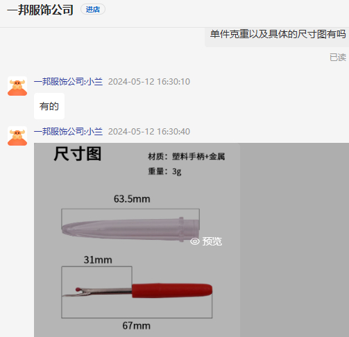Screen dimensions: 349x337
Task: Click the avatar beside the 16:30:40 message
Action: (17, 136)
